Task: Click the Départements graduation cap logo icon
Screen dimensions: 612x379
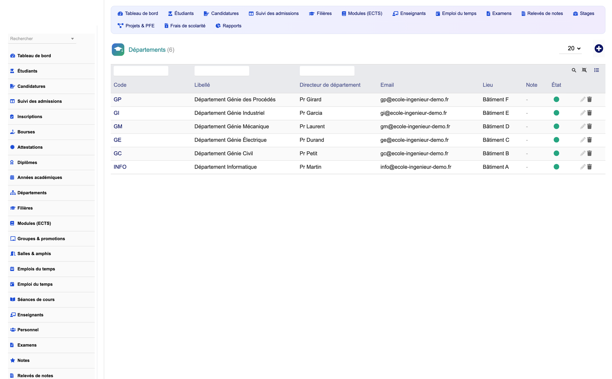Action: [x=118, y=50]
